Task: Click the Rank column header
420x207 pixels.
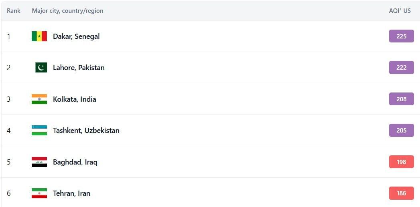Action: pyautogui.click(x=14, y=11)
